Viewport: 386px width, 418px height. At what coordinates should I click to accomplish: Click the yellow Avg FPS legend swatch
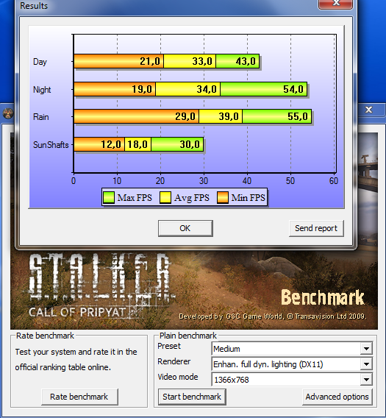(165, 197)
